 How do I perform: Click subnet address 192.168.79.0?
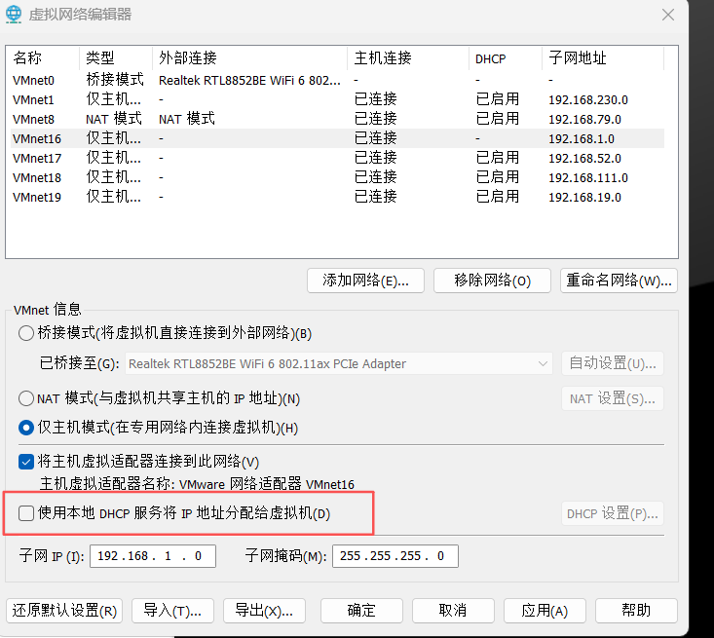tap(584, 119)
